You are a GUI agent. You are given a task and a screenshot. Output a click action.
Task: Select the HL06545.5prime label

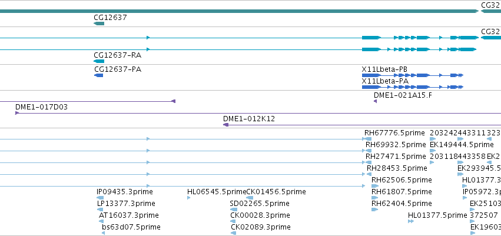pos(217,192)
